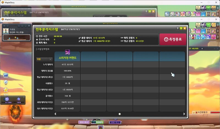
Task: Click the max damage cell showing 790억 1277만
Action: click(67, 102)
